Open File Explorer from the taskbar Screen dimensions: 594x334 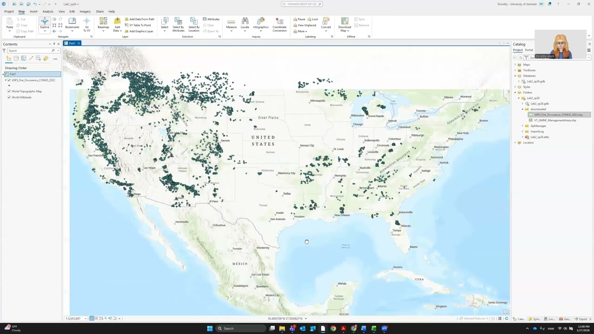click(x=282, y=328)
